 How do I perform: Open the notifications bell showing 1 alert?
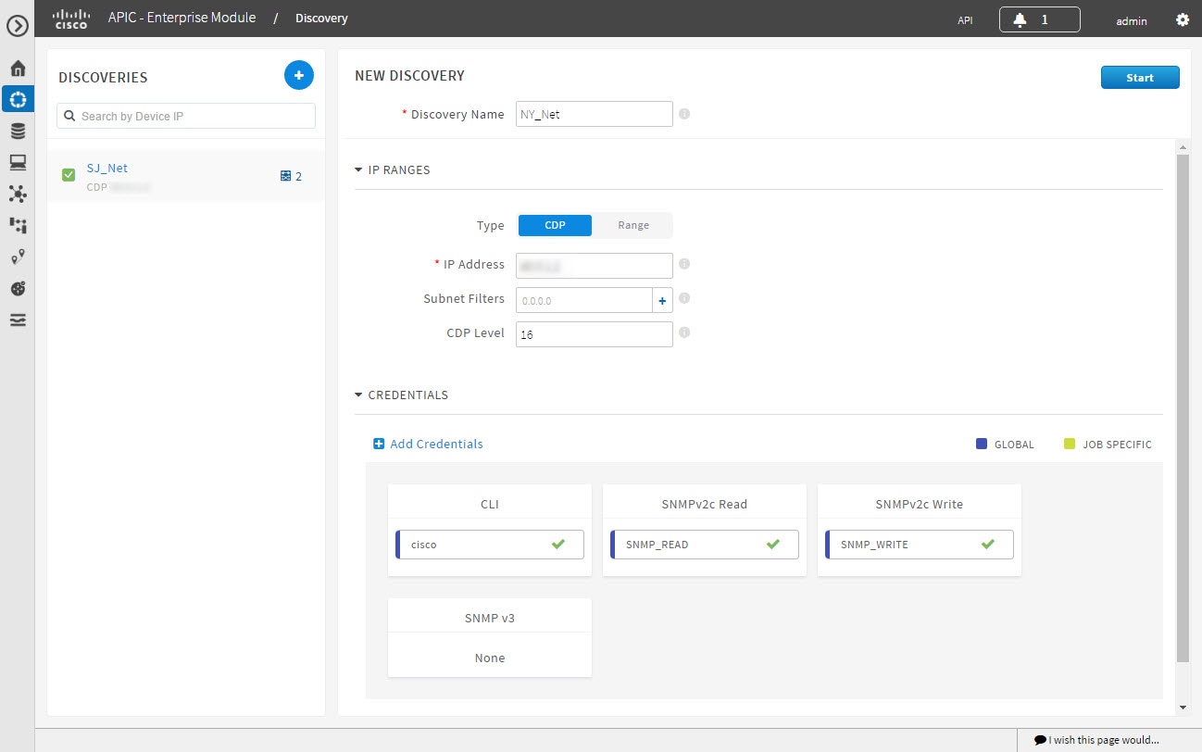coord(1039,19)
